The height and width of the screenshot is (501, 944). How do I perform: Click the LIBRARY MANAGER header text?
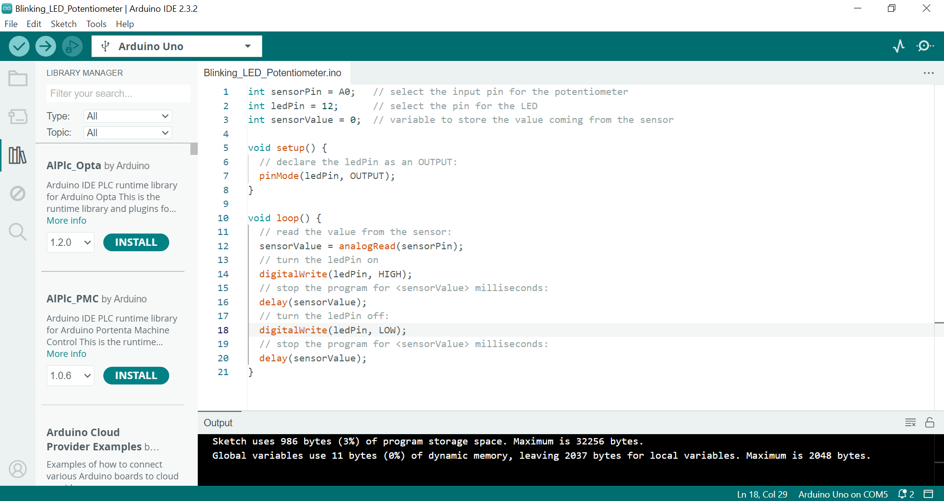point(85,73)
